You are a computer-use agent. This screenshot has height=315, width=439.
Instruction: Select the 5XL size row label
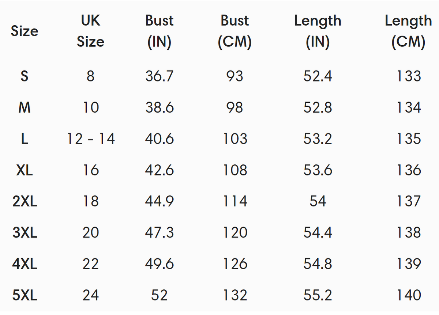click(25, 295)
